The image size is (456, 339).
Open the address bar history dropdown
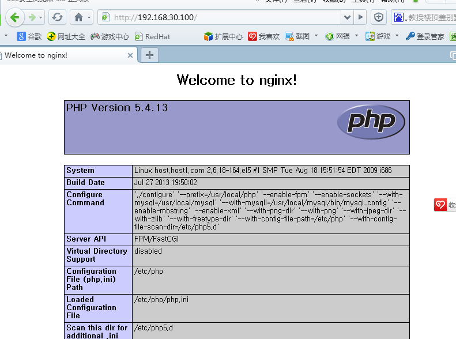pos(347,17)
